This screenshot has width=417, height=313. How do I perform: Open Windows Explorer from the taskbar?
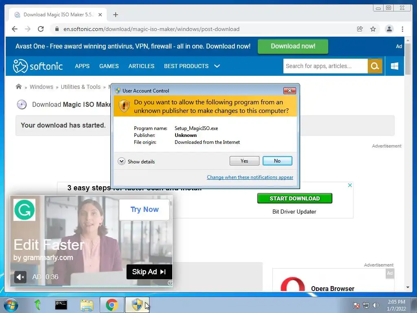[87, 305]
